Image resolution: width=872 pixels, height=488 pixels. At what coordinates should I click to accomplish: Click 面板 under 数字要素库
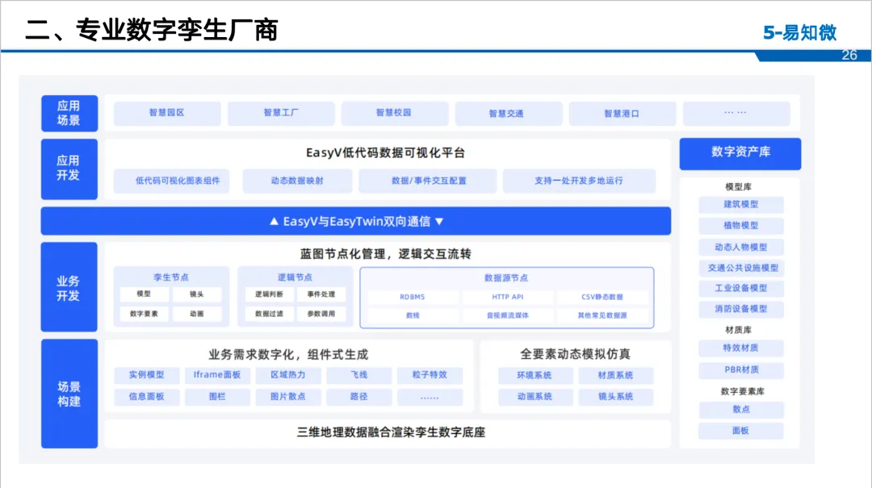click(740, 431)
